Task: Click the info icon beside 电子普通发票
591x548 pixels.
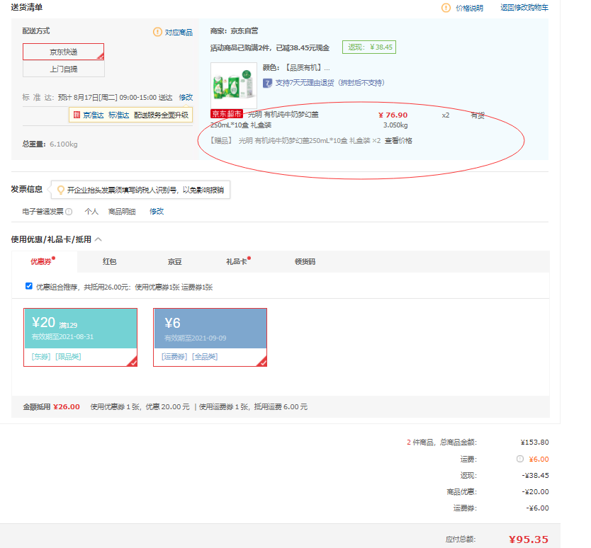Action: tap(69, 212)
